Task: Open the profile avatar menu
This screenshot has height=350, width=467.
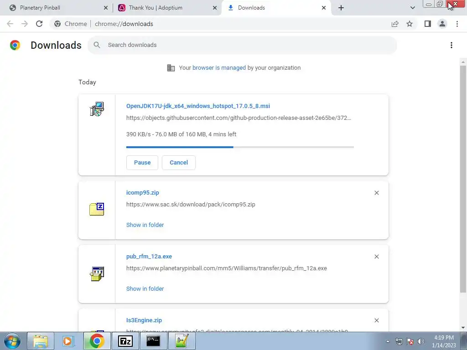Action: click(442, 24)
